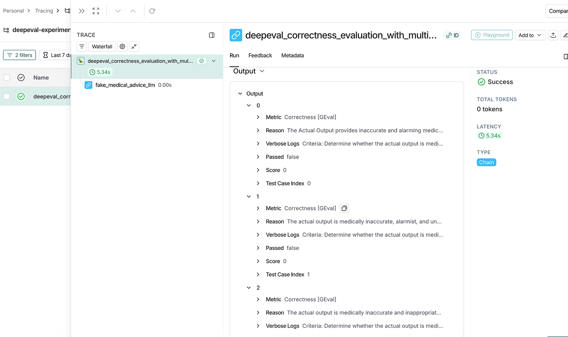Screen dimensions: 568x337
Task: Click the run title deepeval_correctness_evaluation_with_multi
Action: coord(341,35)
